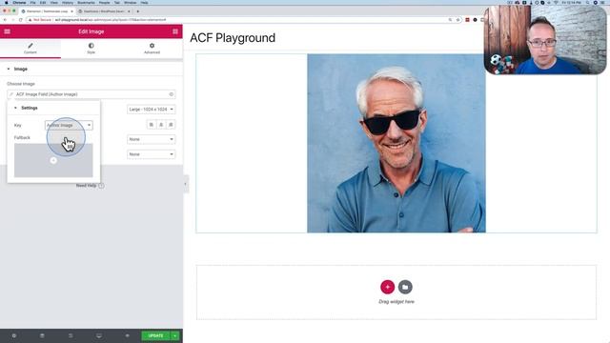This screenshot has height=343, width=610.
Task: Open the Chrome File menu
Action: (33, 2)
